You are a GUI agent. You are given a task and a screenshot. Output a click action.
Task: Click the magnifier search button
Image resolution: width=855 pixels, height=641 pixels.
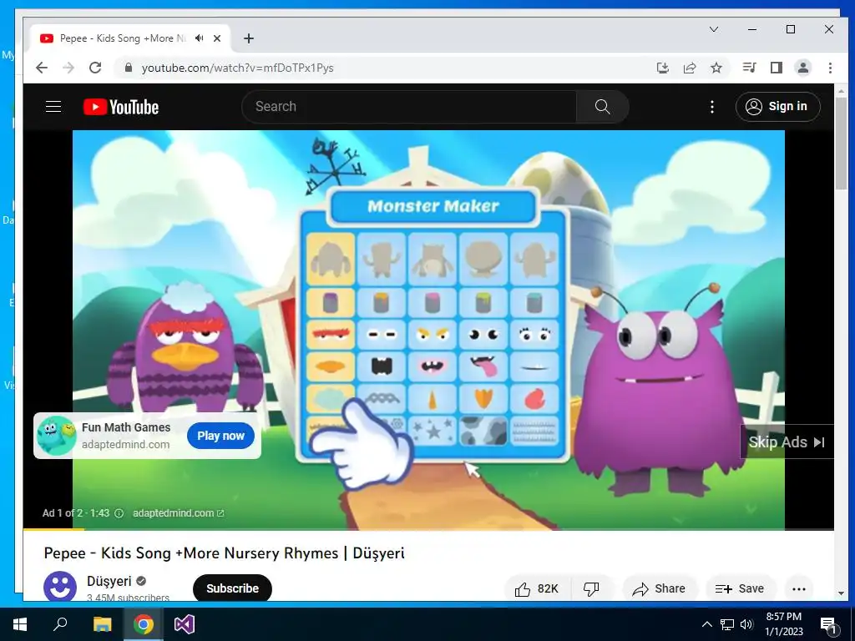[x=603, y=106]
